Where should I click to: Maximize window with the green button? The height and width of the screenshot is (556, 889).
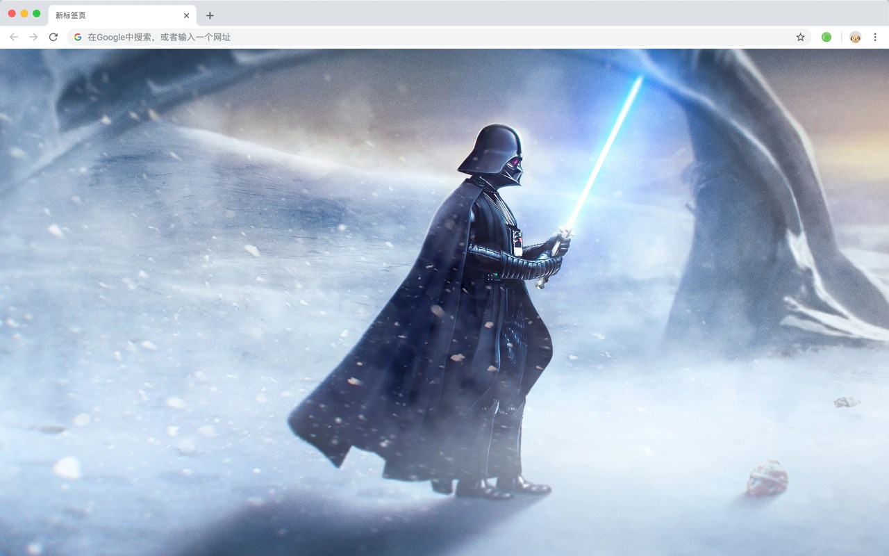point(37,13)
